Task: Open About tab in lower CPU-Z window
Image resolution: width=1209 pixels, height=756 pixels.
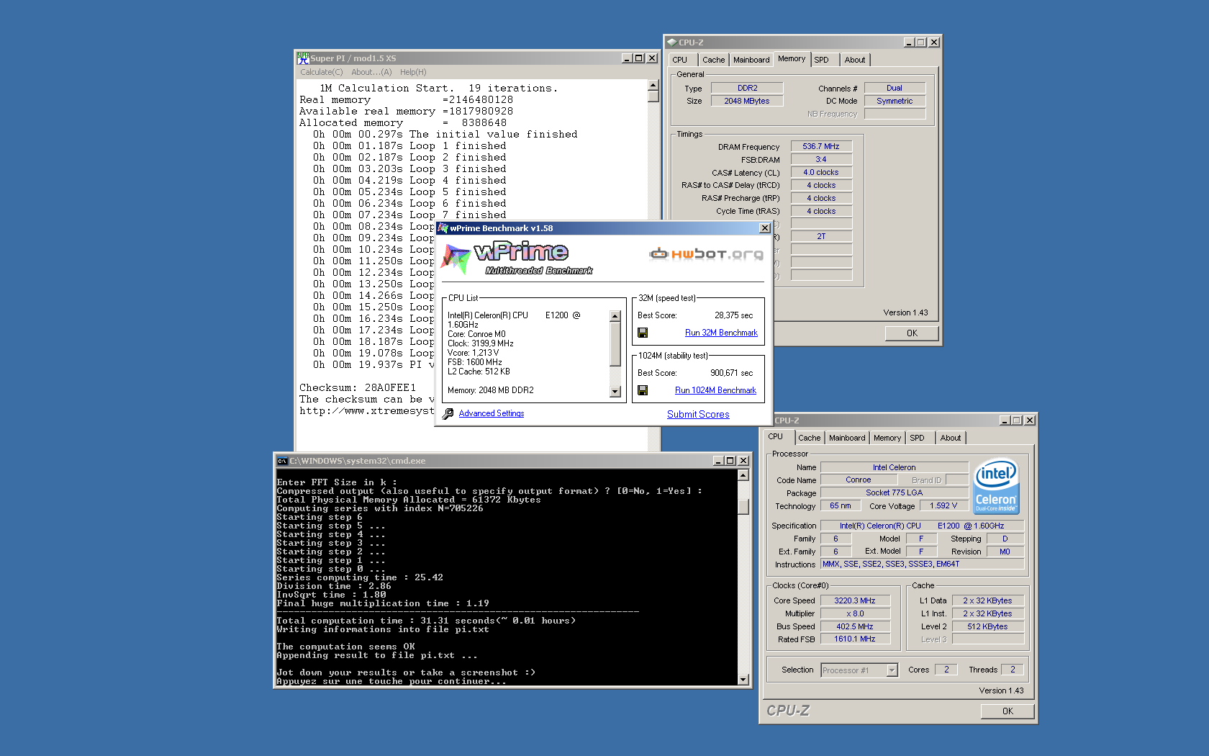Action: [951, 438]
